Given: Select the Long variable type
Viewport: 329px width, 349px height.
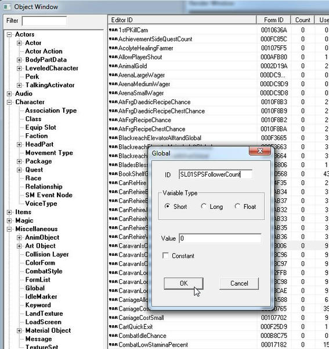Looking at the screenshot, I should click(x=203, y=206).
